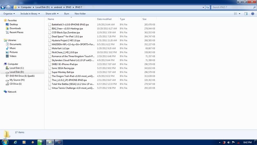Select Sonic SEGA Racing.ipa file
257x145 pixels.
pyautogui.click(x=63, y=68)
